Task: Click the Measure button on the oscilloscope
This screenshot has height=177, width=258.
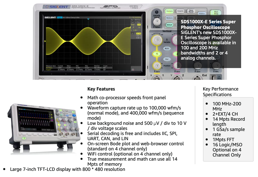Action: (169, 18)
